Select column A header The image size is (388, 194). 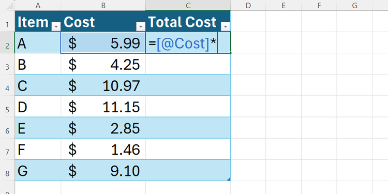point(38,5)
